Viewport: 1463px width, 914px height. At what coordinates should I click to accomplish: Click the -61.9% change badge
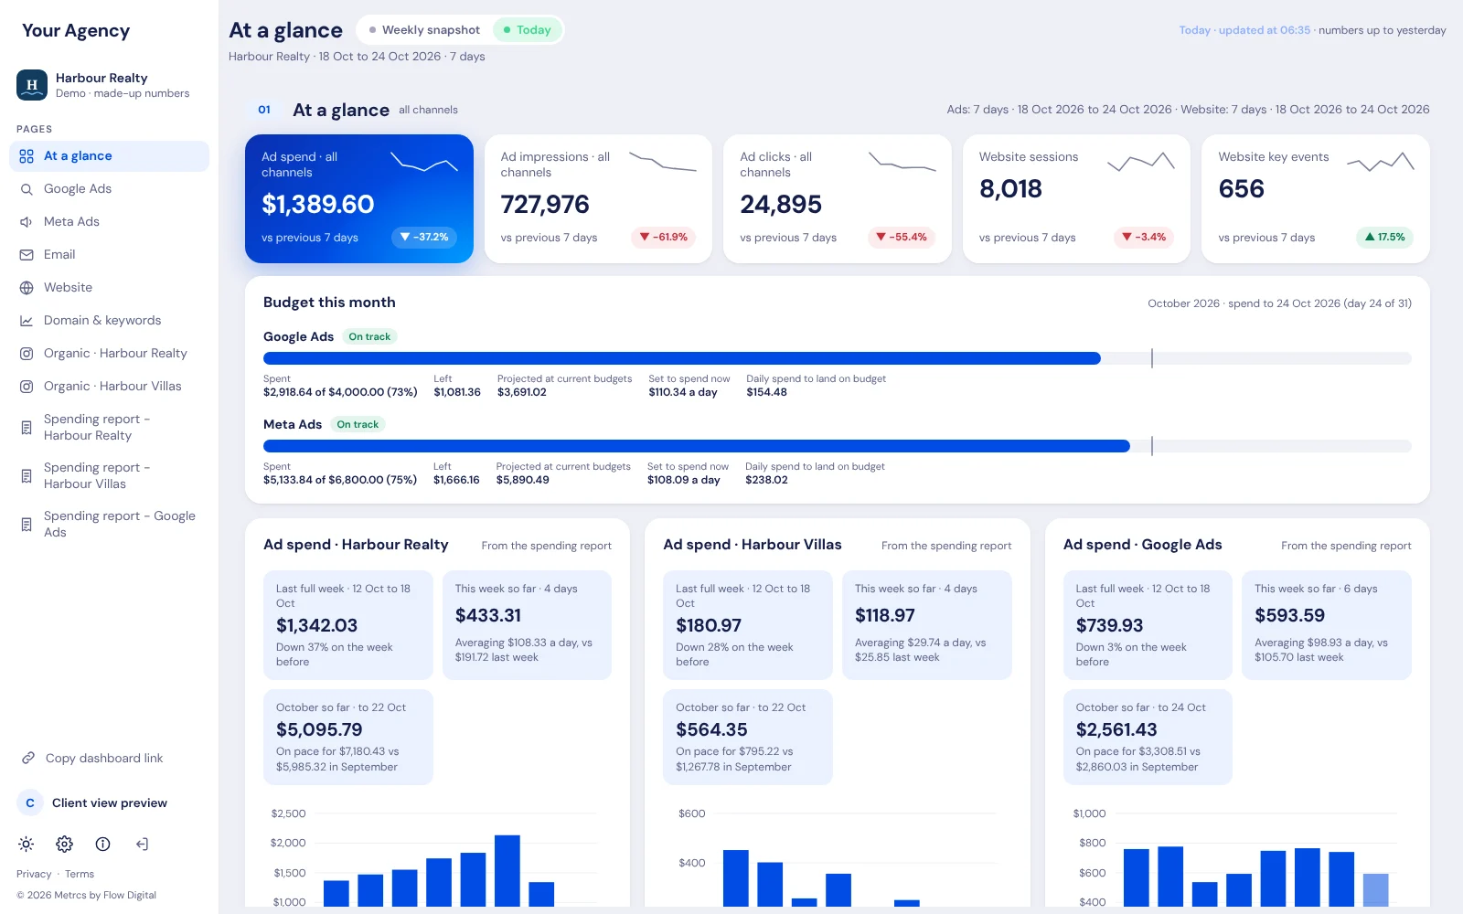coord(663,238)
